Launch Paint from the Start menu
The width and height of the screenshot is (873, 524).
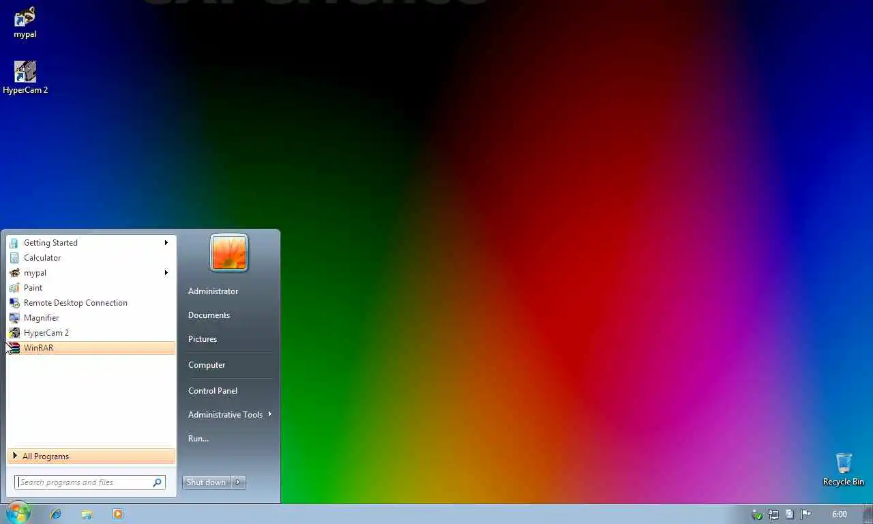click(x=91, y=288)
